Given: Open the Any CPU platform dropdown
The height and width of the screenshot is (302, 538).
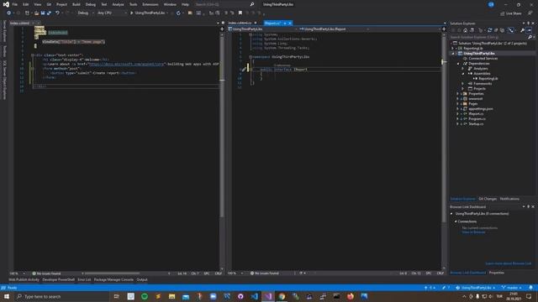Looking at the screenshot, I should point(112,13).
